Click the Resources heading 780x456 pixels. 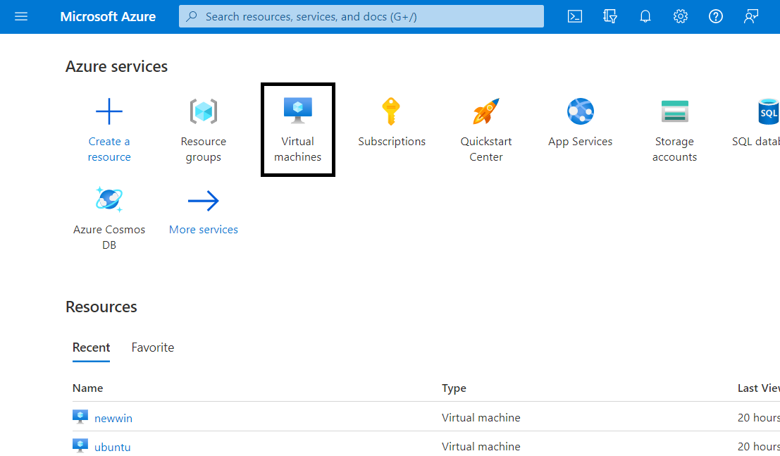tap(101, 307)
